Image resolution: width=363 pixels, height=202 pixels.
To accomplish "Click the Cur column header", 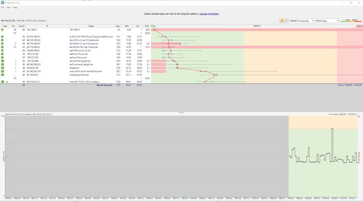I will coord(137,26).
